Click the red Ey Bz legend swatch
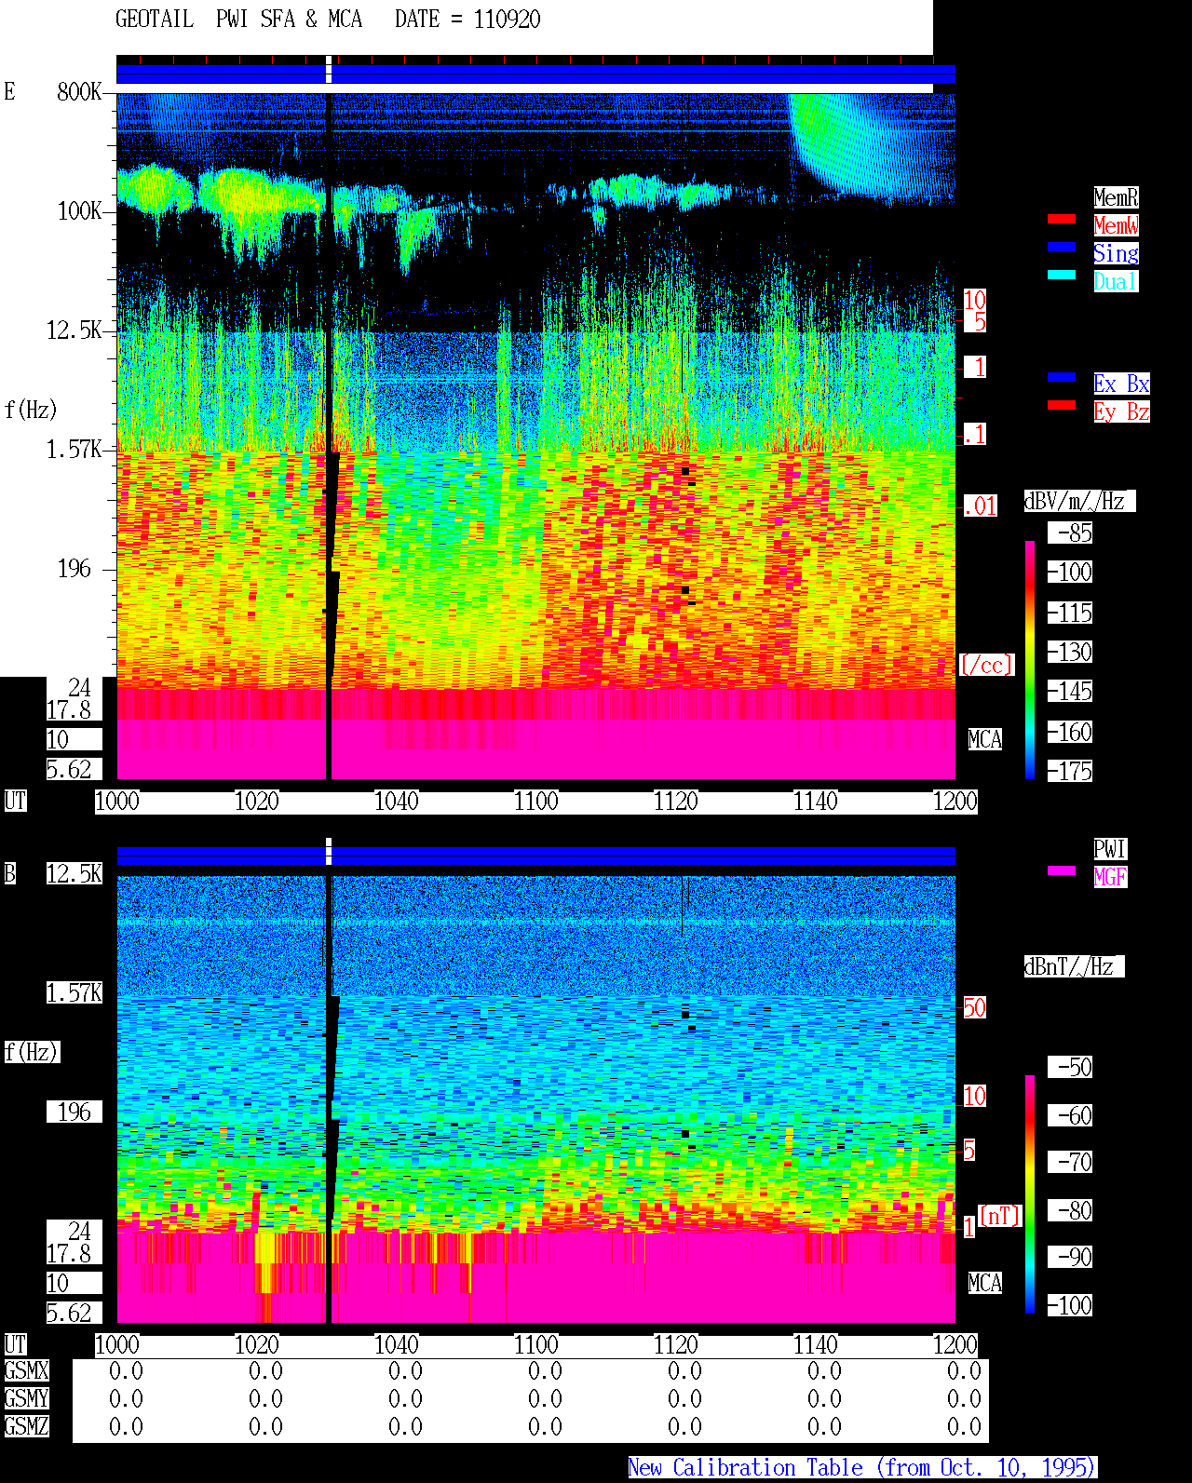 tap(1062, 405)
